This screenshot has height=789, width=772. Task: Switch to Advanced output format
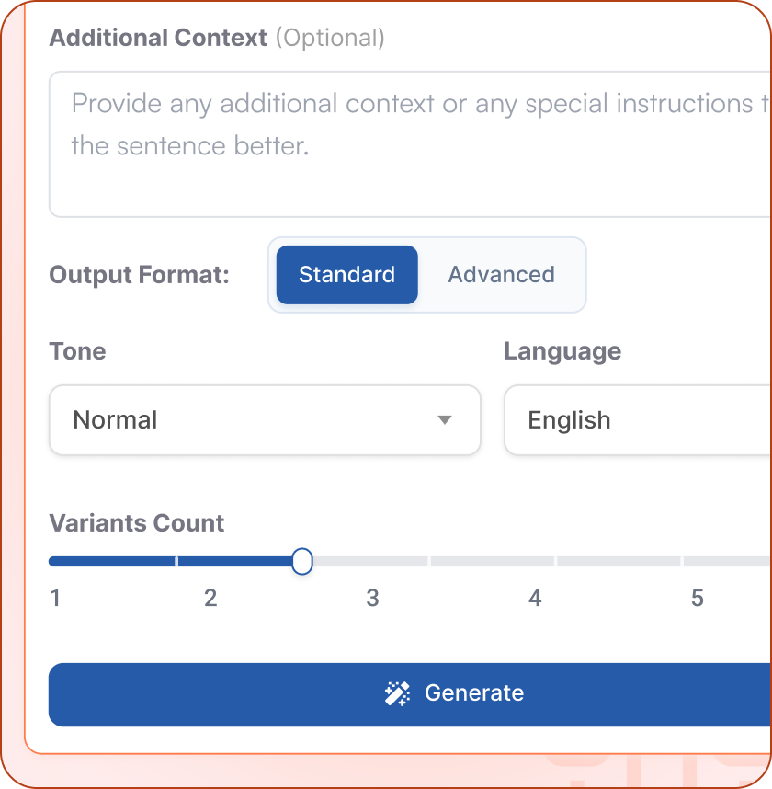(x=501, y=274)
